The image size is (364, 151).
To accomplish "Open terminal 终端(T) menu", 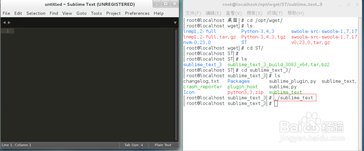I will [275, 13].
